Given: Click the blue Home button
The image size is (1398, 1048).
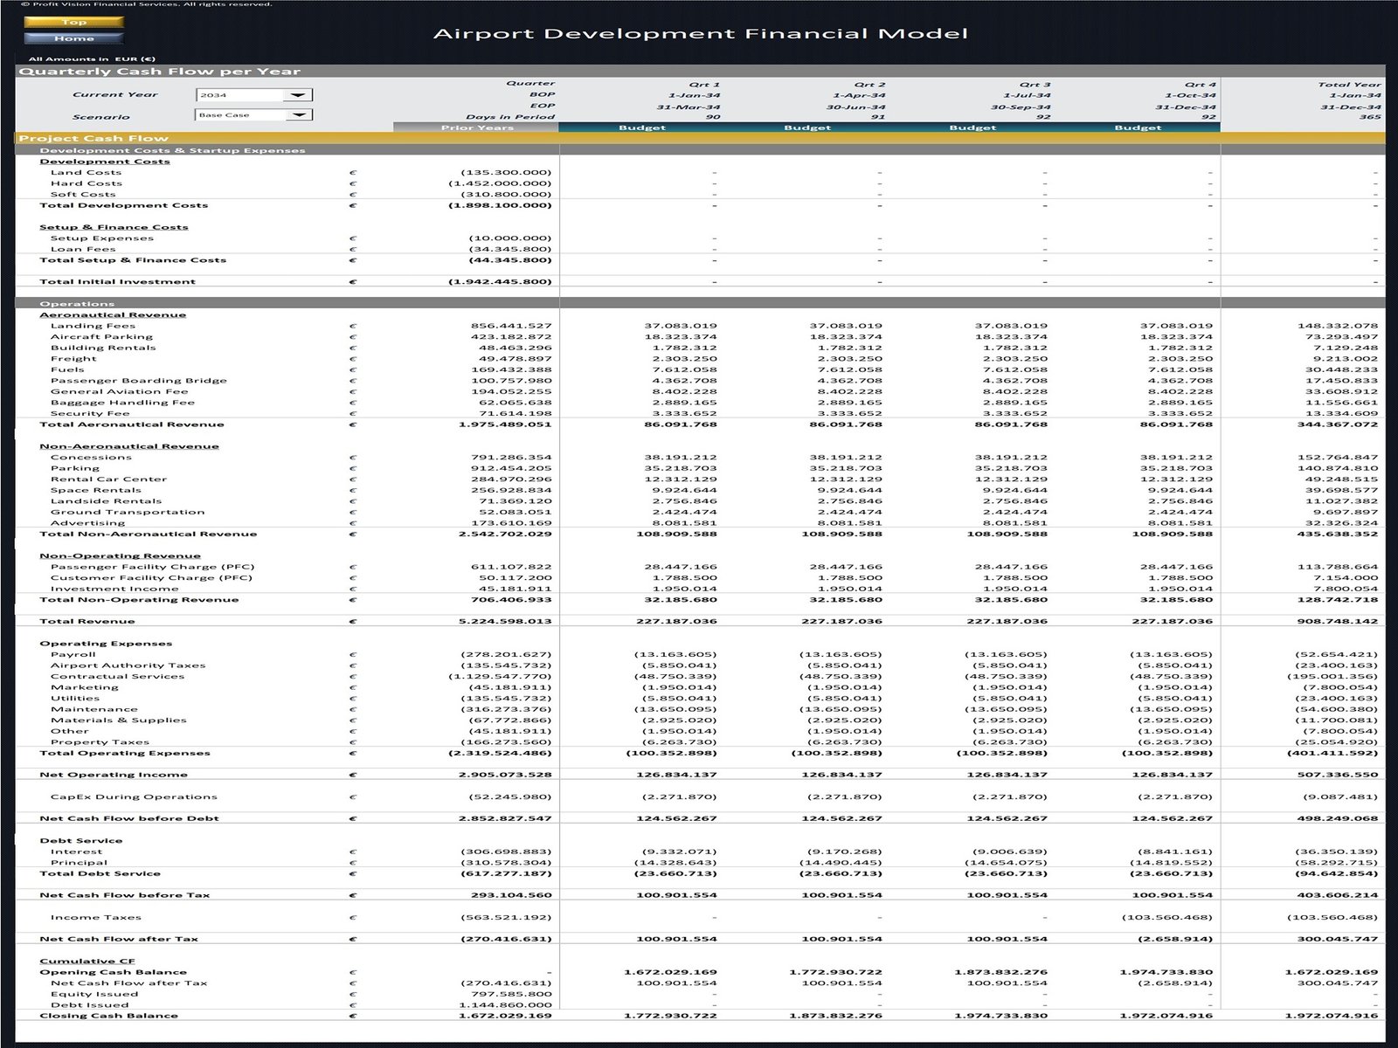Looking at the screenshot, I should coord(73,38).
